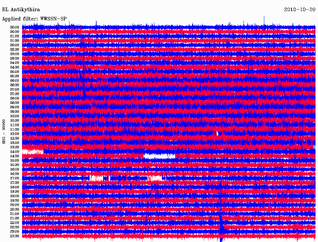The image size is (318, 242).
Task: Click the HL Antikythira station title
Action: tap(21, 10)
